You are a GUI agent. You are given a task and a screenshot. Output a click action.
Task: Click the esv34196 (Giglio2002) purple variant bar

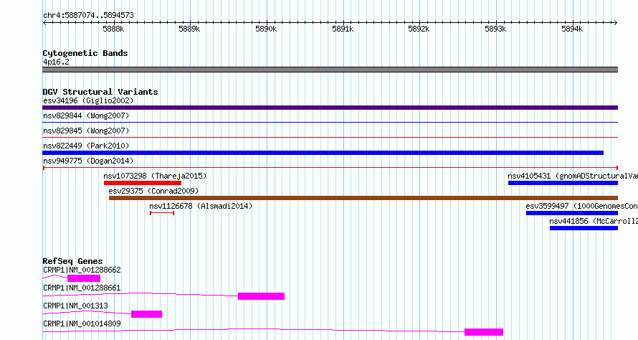(330, 108)
